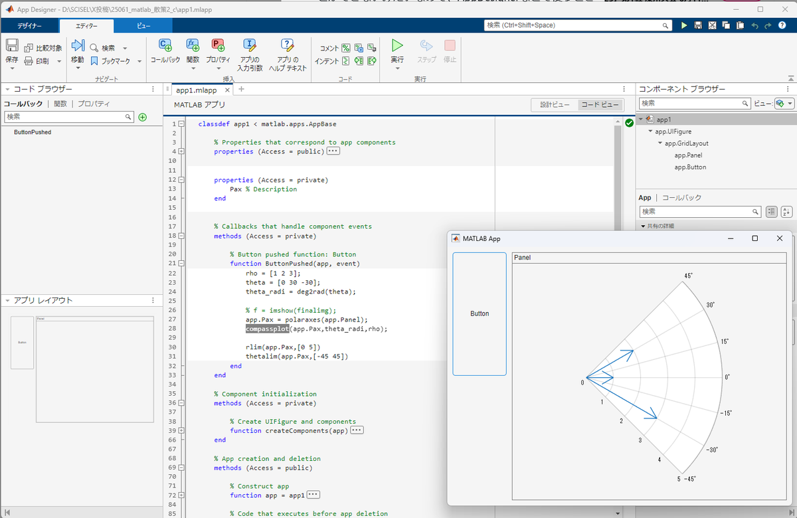Click the Find (検索) magnifier in ribbon
Image resolution: width=797 pixels, height=518 pixels.
94,48
